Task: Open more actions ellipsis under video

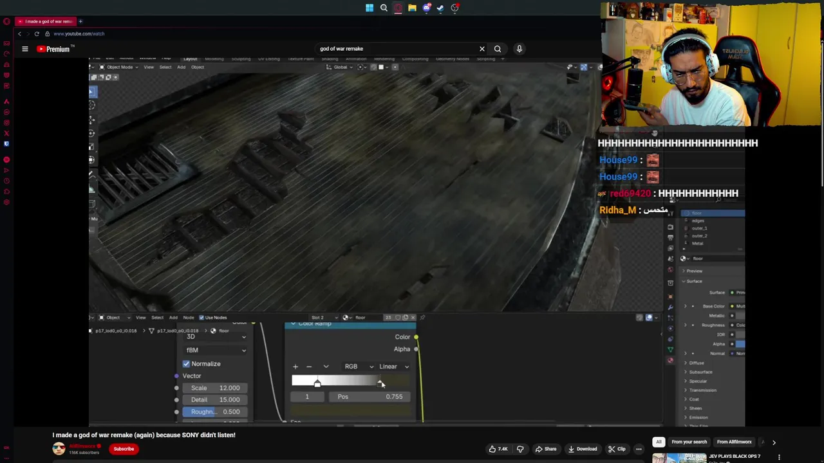Action: tap(639, 449)
